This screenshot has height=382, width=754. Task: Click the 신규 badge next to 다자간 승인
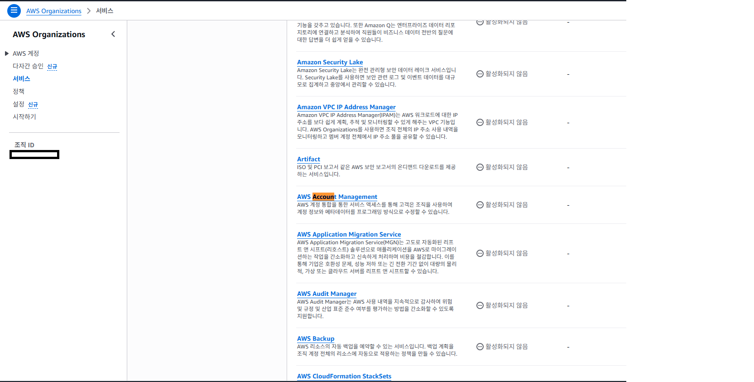coord(52,67)
